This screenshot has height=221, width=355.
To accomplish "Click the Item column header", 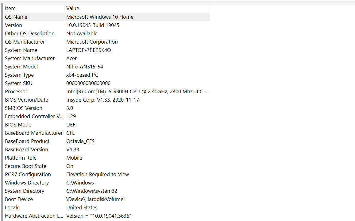I will [34, 8].
